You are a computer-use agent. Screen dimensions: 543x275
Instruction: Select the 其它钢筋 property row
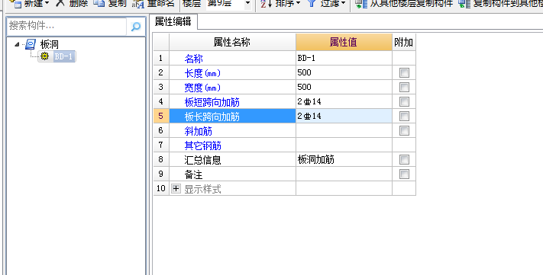[x=232, y=145]
